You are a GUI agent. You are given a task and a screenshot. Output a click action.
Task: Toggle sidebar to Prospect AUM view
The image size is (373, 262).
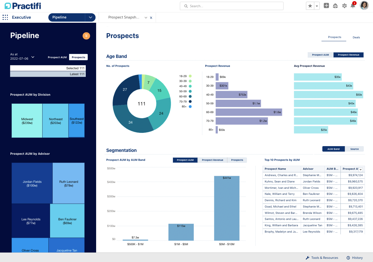click(x=57, y=57)
